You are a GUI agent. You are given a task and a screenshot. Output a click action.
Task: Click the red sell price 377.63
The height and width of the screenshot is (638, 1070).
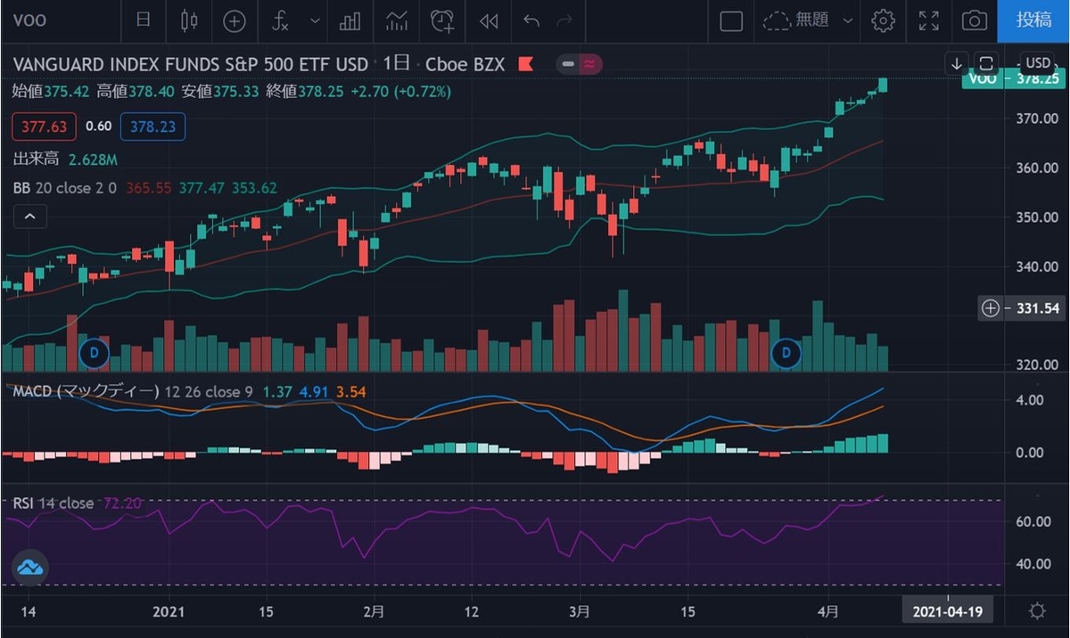[45, 127]
